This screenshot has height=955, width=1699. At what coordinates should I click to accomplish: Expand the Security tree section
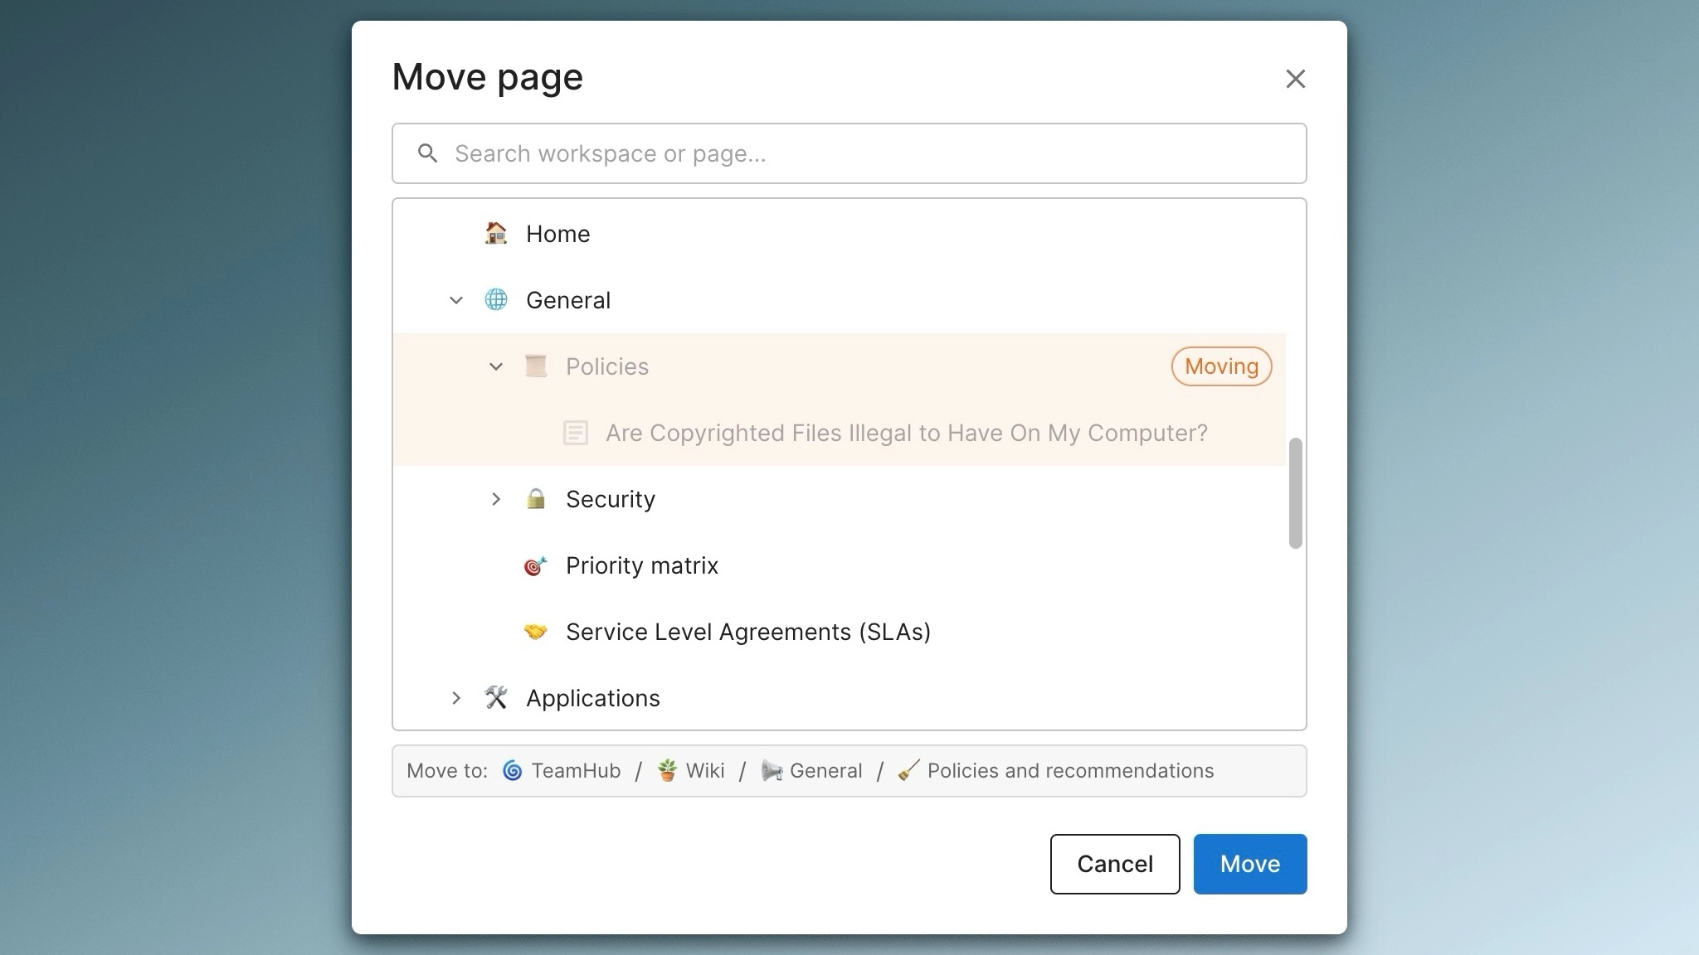pos(497,498)
